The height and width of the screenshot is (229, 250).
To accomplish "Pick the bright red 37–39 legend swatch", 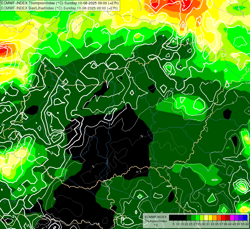I will [x=223, y=218].
